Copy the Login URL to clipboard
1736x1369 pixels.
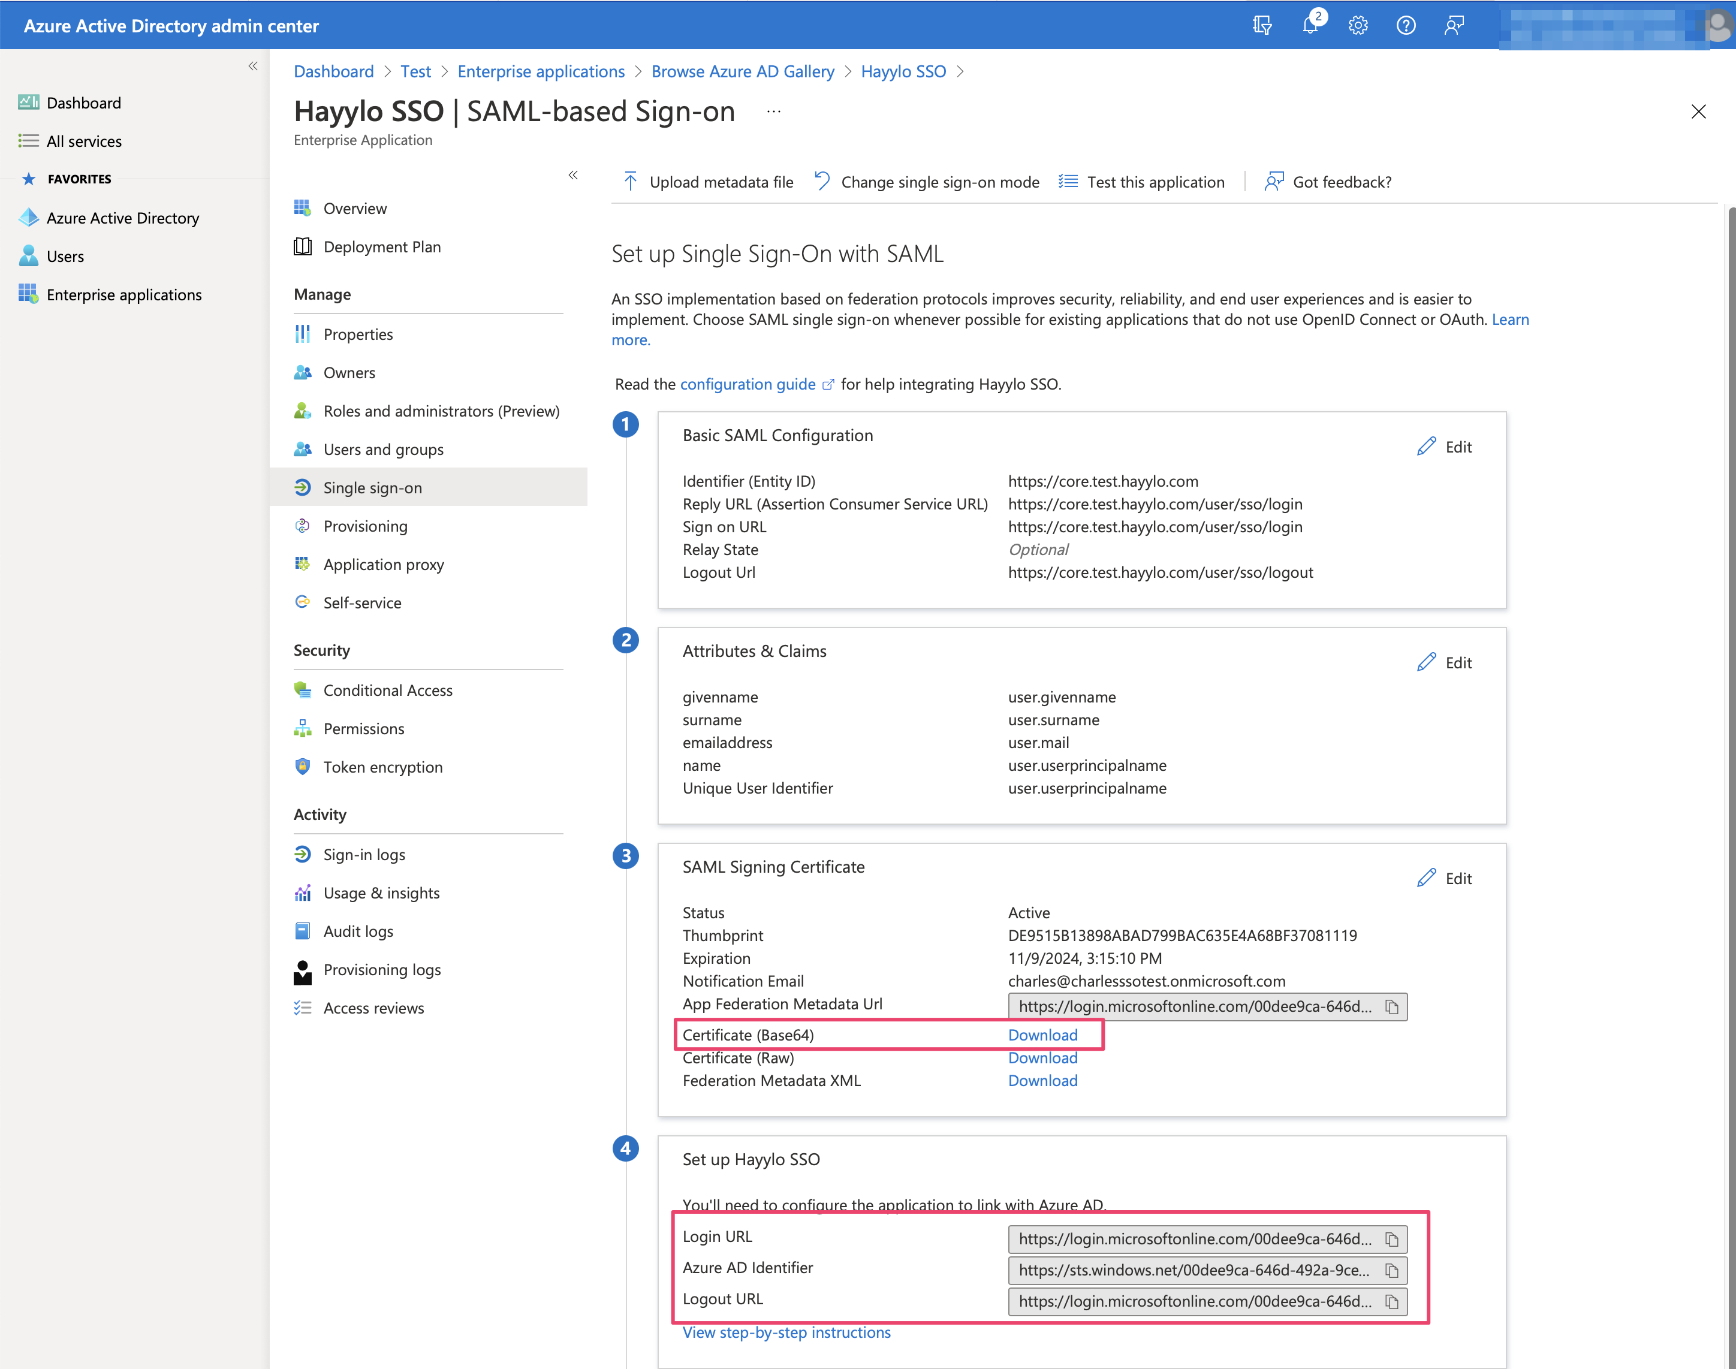(1391, 1239)
